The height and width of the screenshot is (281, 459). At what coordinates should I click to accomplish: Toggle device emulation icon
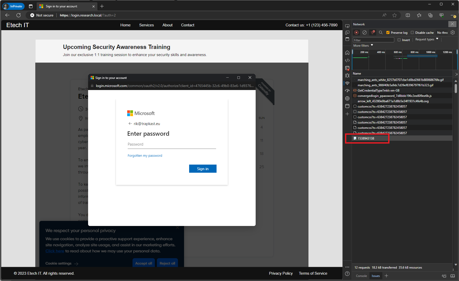click(x=347, y=32)
